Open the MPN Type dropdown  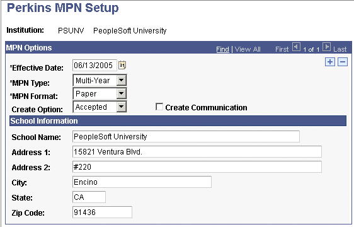tap(121, 80)
